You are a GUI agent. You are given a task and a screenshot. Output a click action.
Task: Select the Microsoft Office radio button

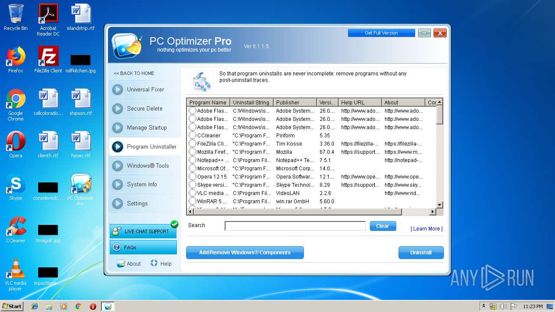(x=193, y=169)
